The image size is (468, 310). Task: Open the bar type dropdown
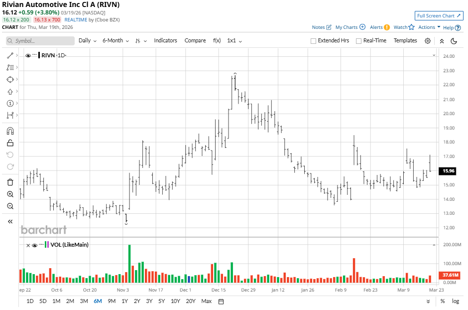141,41
